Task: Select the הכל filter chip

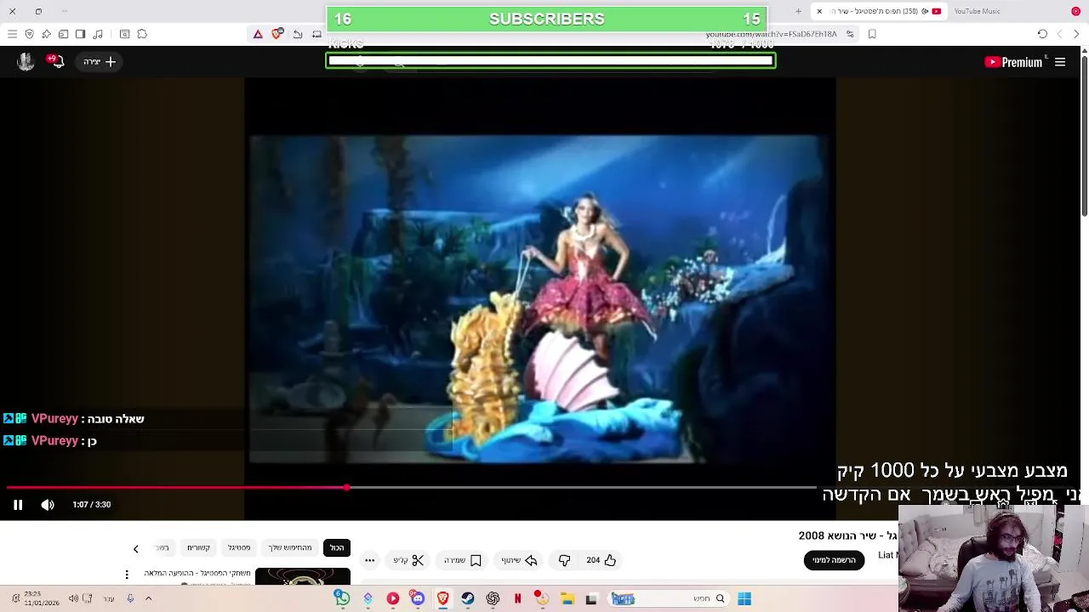Action: point(337,548)
